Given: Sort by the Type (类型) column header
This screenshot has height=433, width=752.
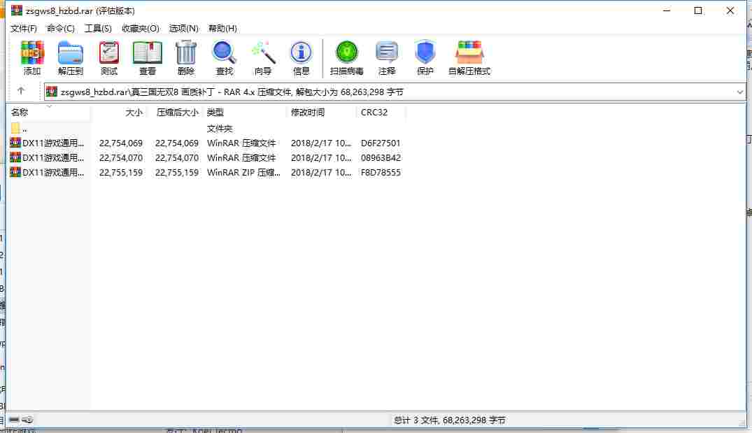Looking at the screenshot, I should 244,112.
